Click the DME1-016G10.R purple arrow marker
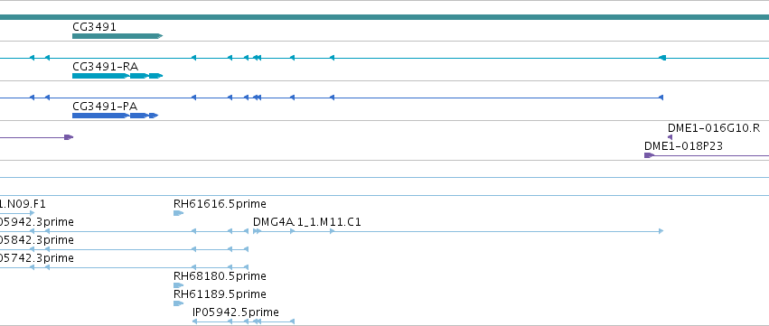Screen dimensions: 769x326 click(x=670, y=137)
